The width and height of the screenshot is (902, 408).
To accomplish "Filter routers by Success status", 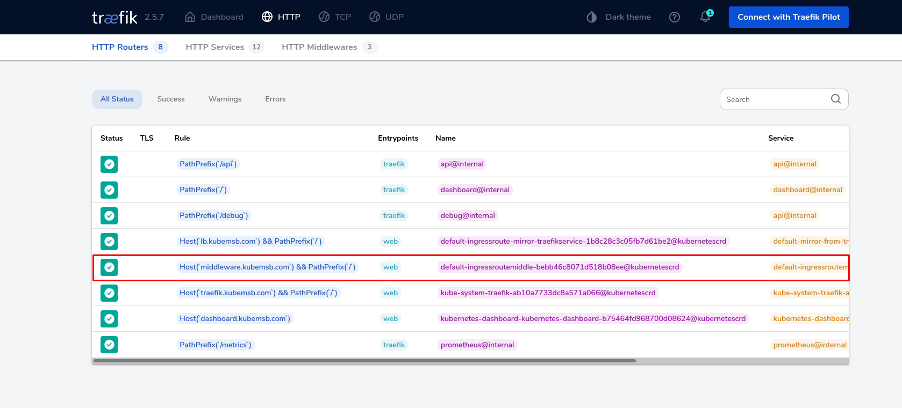I will pyautogui.click(x=170, y=99).
